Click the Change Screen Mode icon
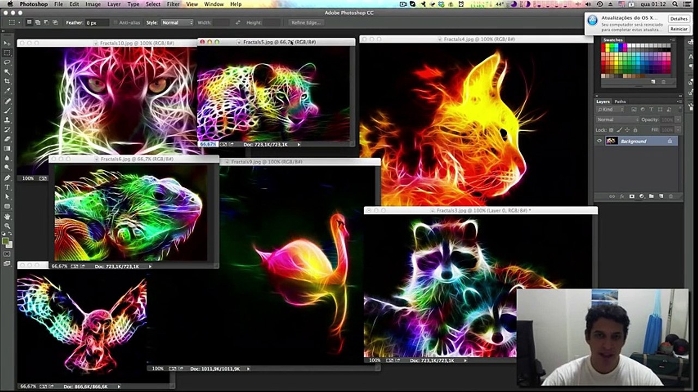The image size is (698, 392). pos(7,264)
